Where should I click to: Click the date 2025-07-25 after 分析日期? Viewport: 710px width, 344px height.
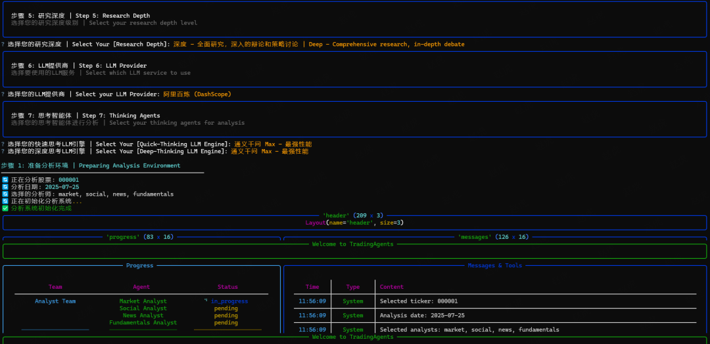click(62, 186)
